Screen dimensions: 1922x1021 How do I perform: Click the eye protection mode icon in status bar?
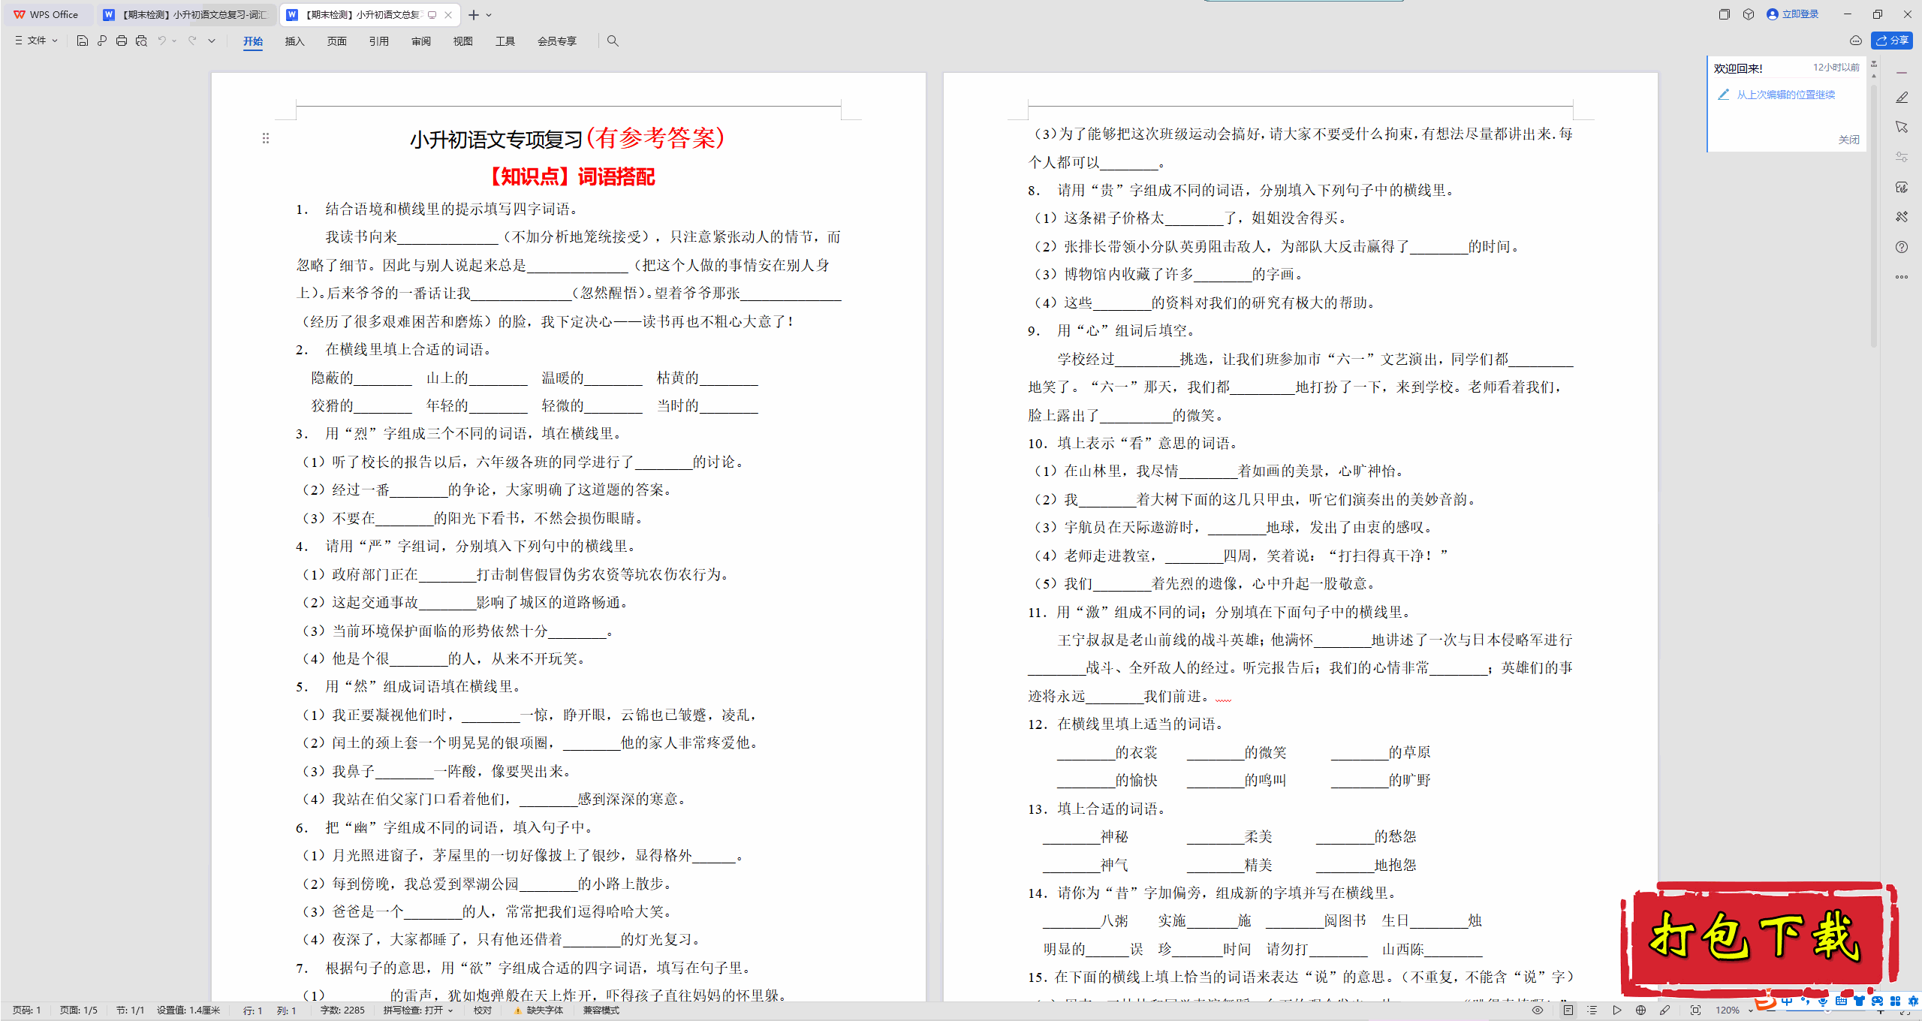1538,1010
